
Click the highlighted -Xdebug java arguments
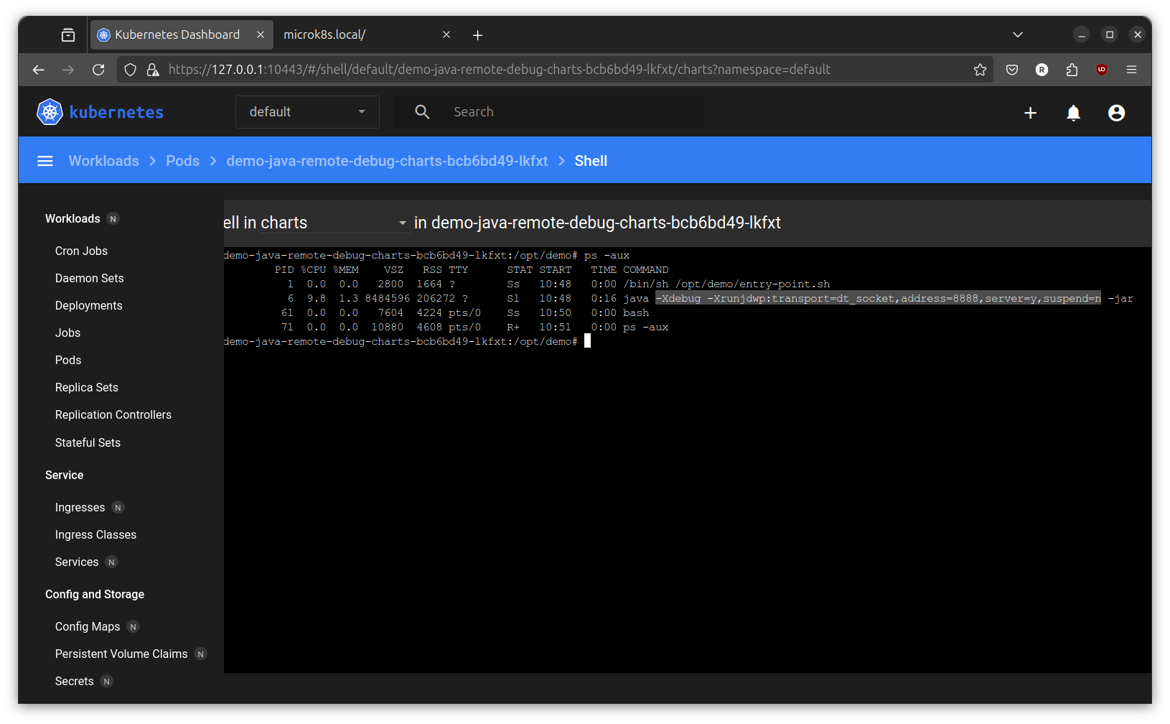[878, 298]
